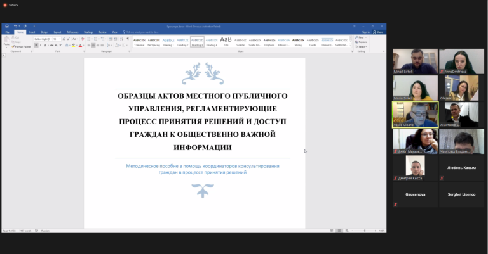Click Sign in
The height and width of the screenshot is (254, 488).
click(x=366, y=32)
